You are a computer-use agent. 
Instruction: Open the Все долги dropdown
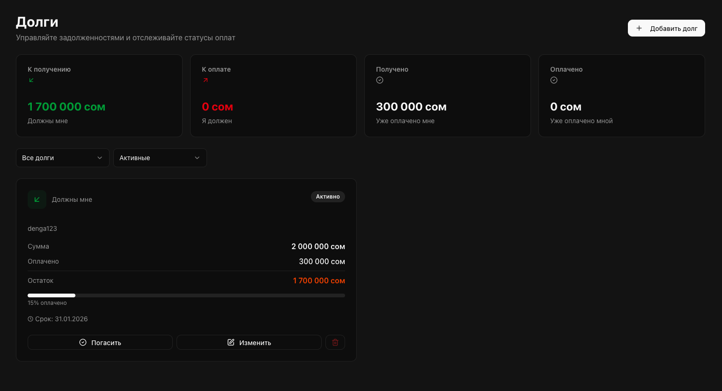tap(62, 158)
